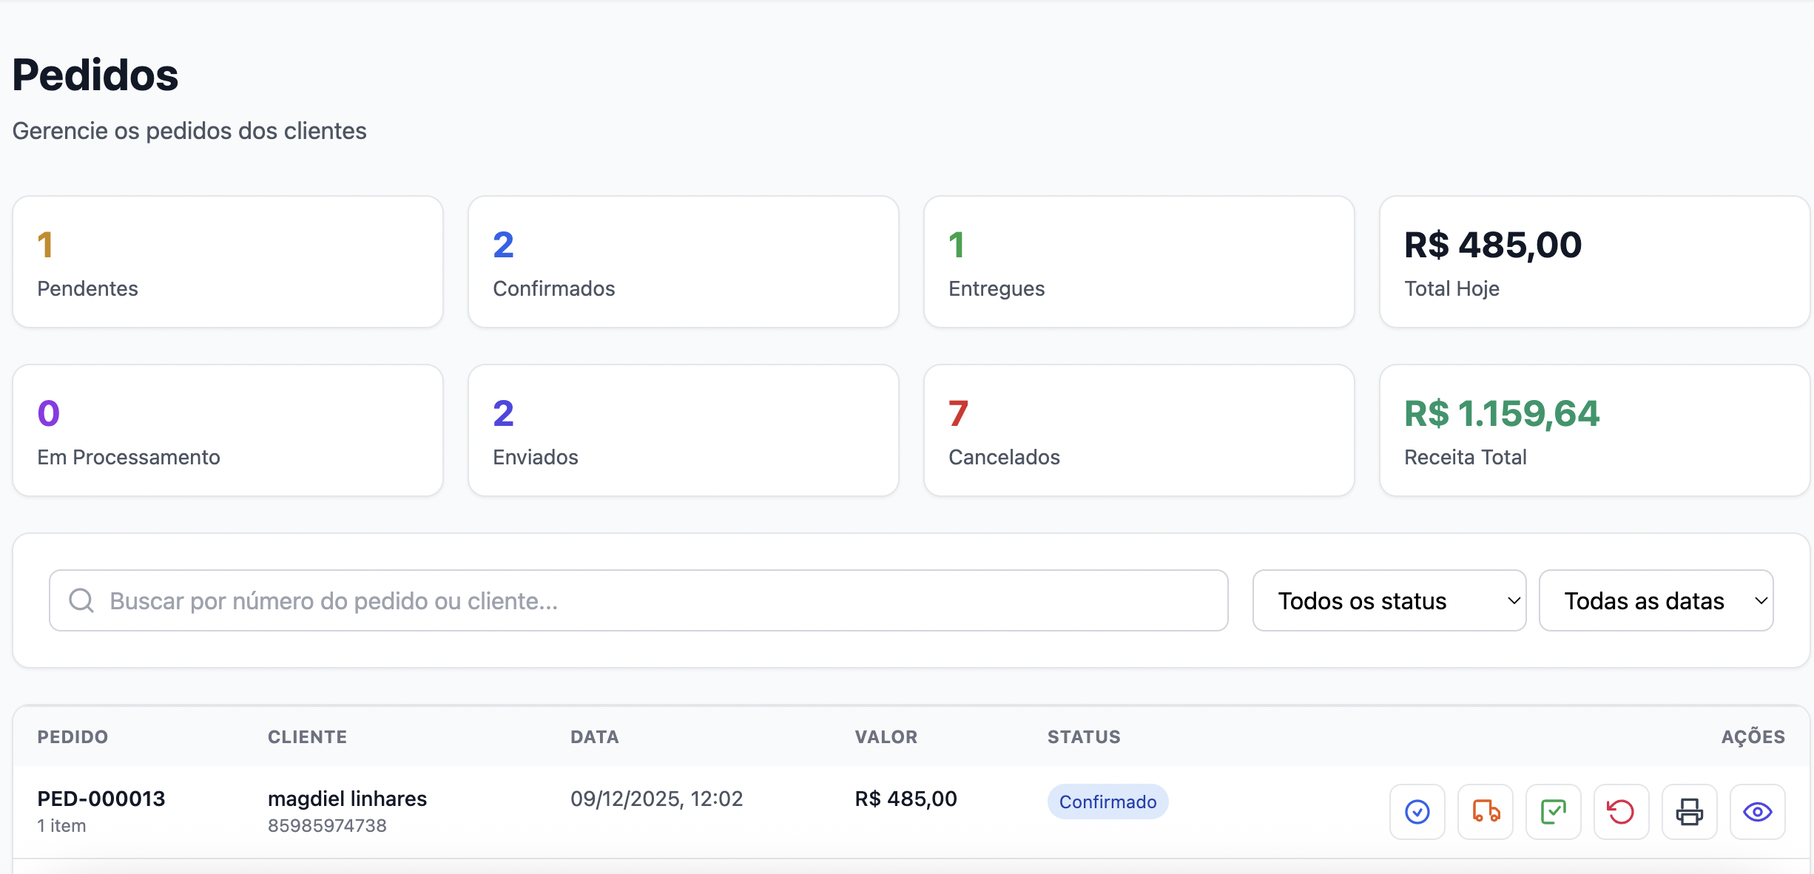Click customer name magdiel linhares
The width and height of the screenshot is (1814, 874).
[x=347, y=799]
